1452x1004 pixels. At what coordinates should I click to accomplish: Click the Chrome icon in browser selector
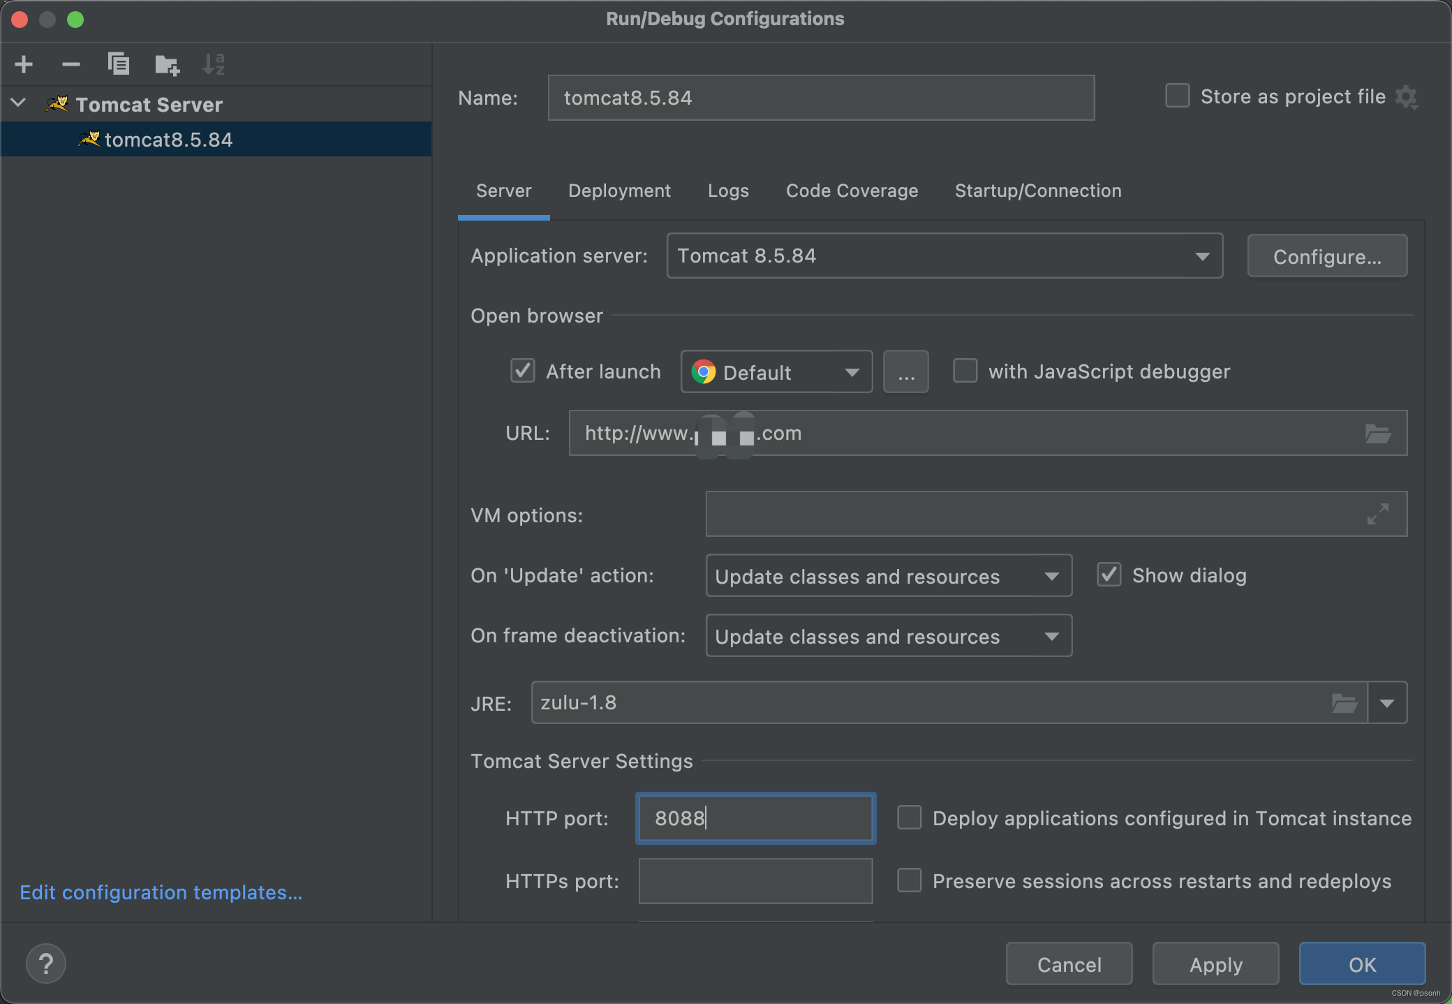tap(704, 371)
